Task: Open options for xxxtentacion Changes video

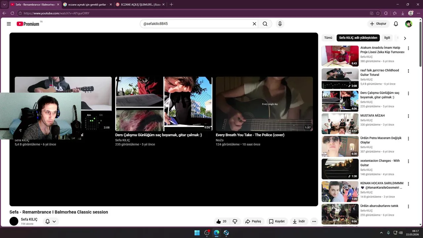Action: [x=408, y=161]
